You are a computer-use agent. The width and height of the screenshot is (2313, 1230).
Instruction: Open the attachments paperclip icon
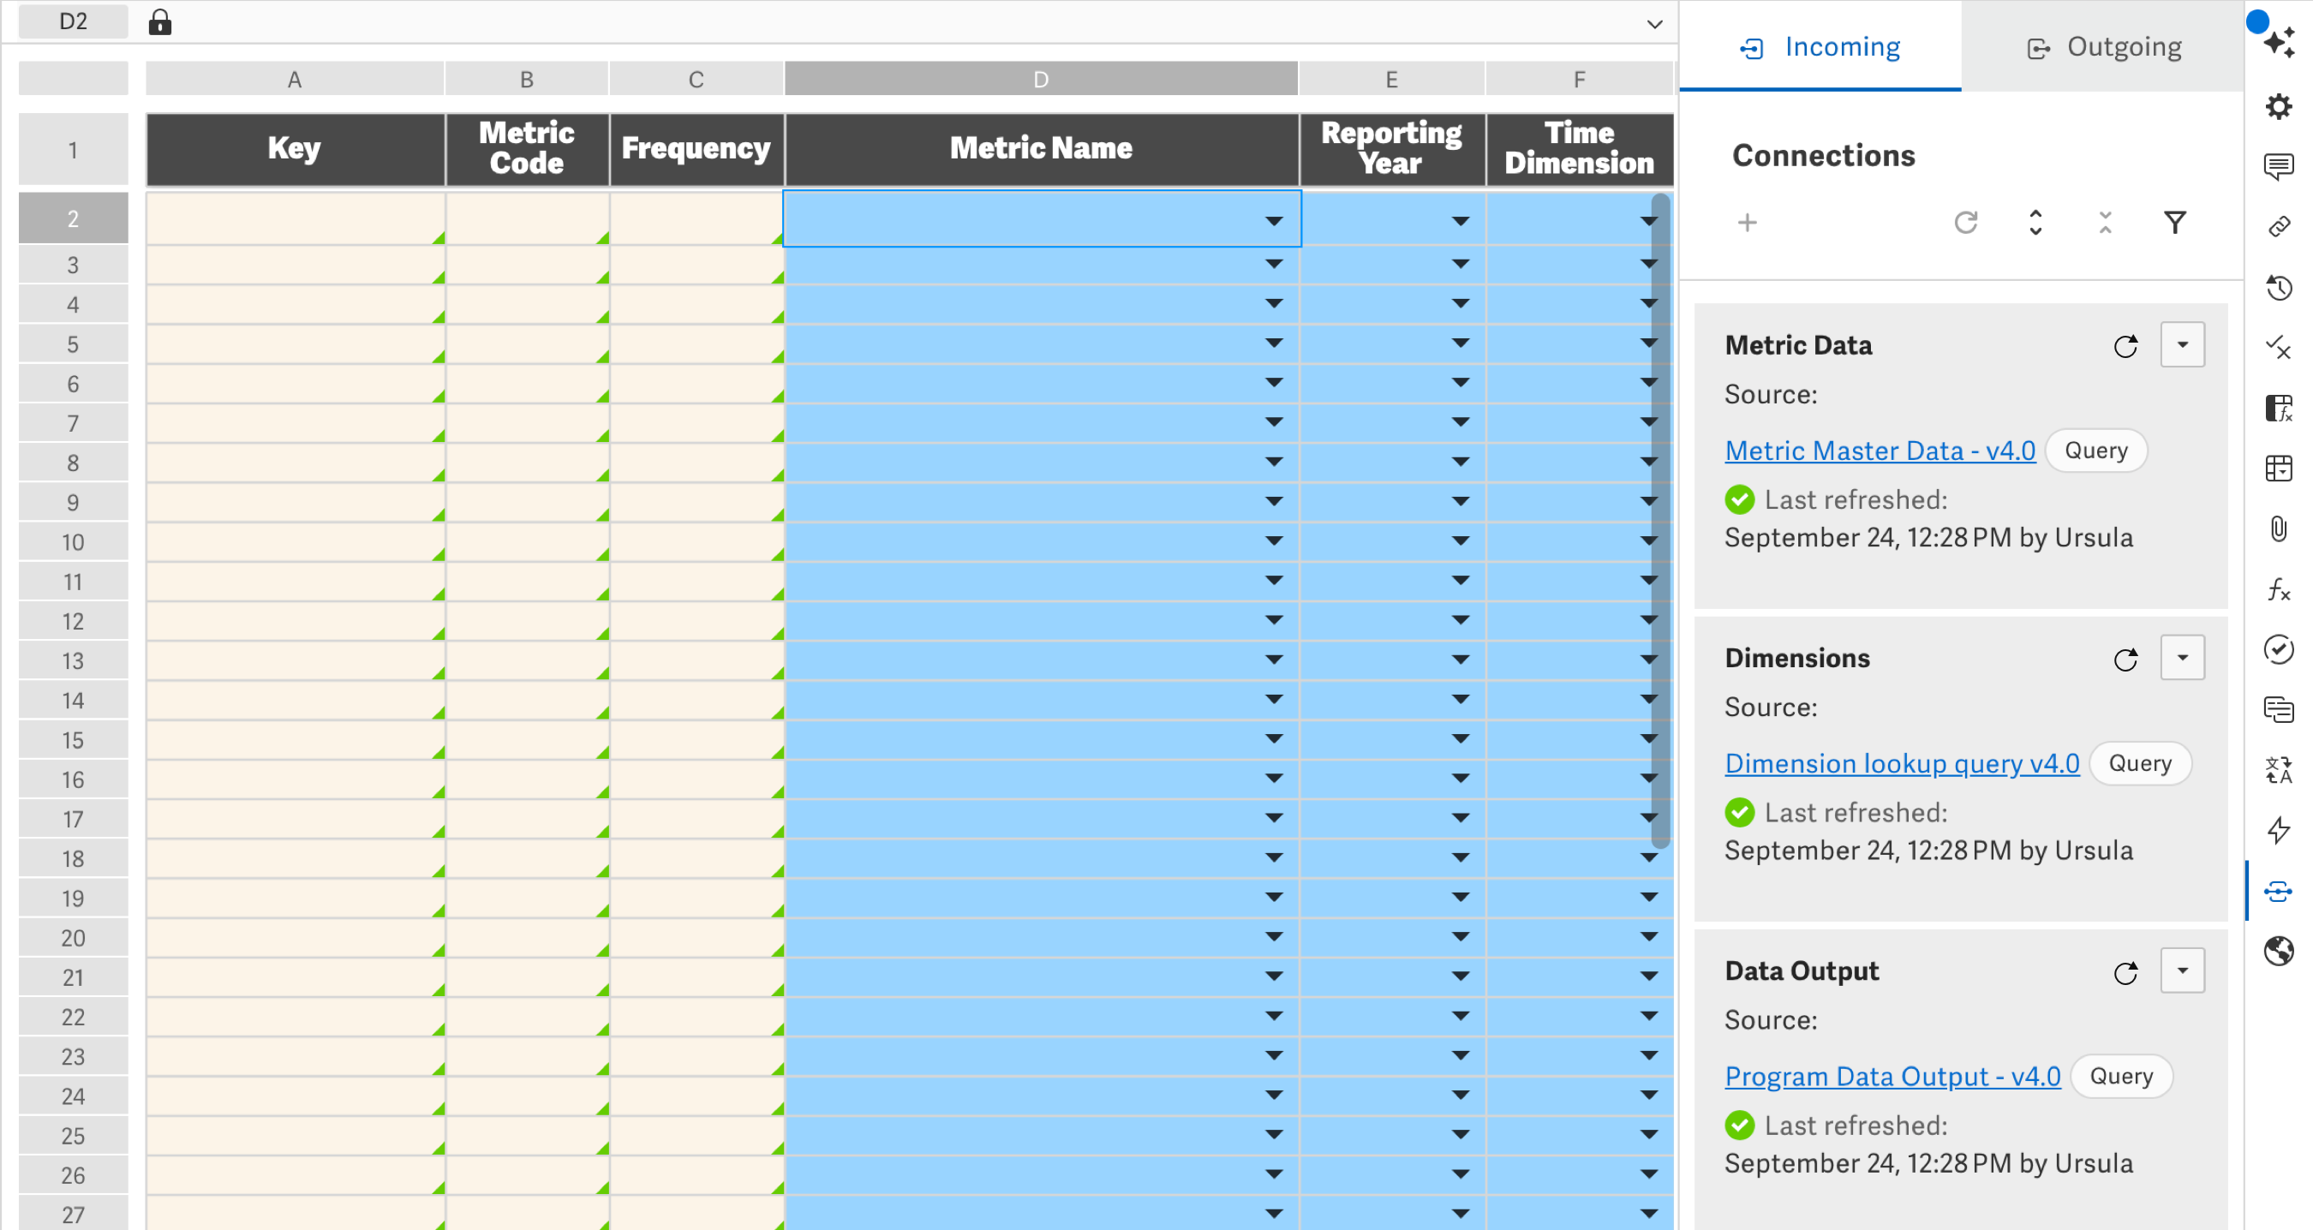(x=2279, y=528)
